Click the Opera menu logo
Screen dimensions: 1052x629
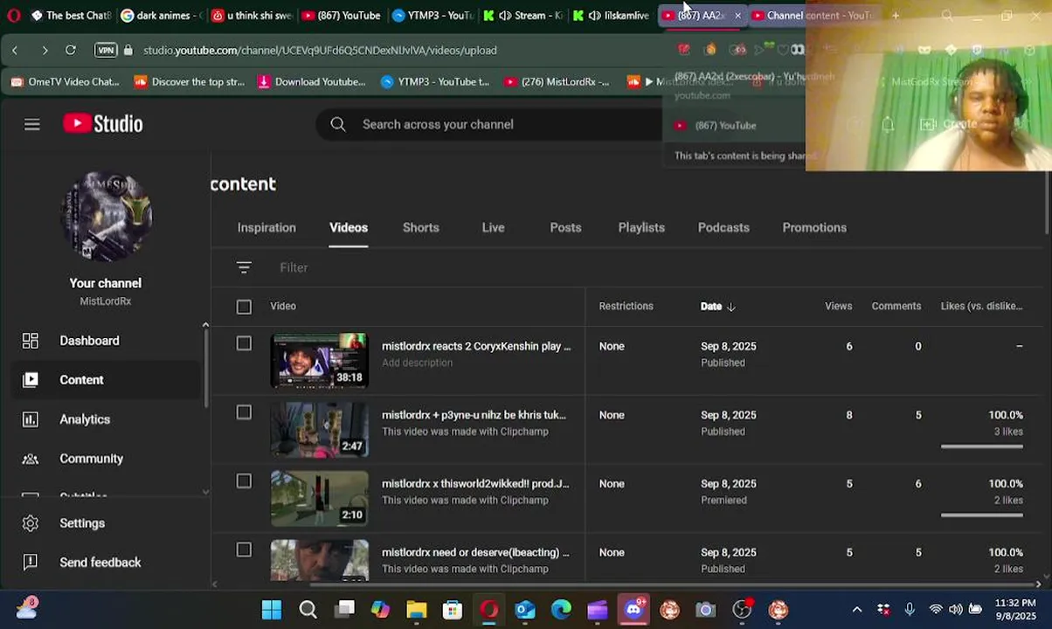(x=13, y=15)
